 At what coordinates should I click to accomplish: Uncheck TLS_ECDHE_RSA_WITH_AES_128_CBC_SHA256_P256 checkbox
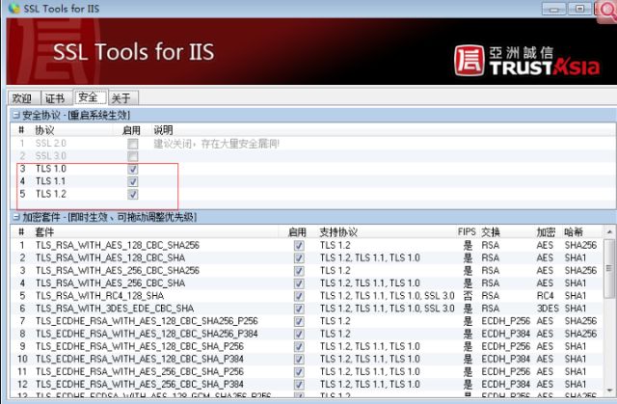(x=299, y=321)
